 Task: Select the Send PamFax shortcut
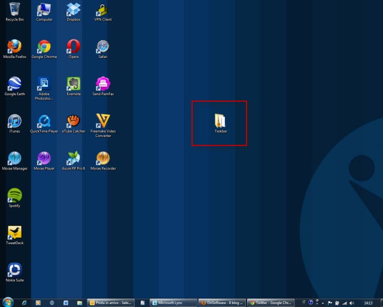[103, 86]
